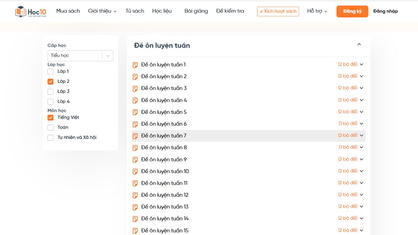418x235 pixels.
Task: Open the Đăng nhập link
Action: pos(385,11)
